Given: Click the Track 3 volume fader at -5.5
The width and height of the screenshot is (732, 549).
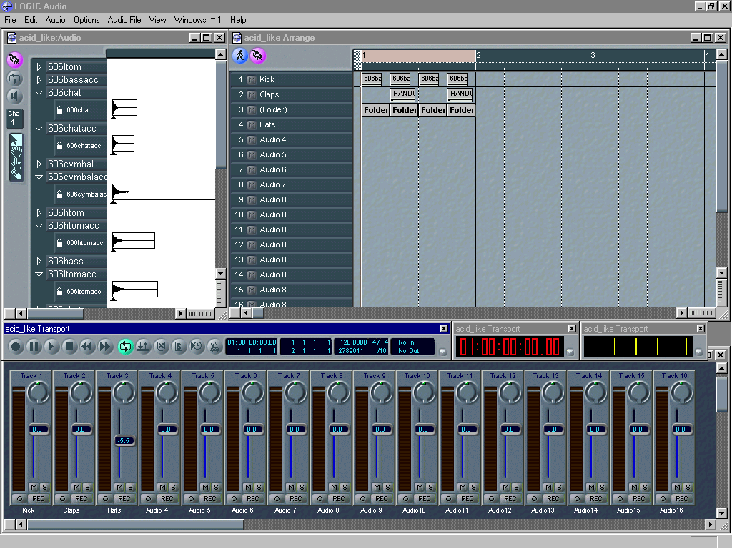Looking at the screenshot, I should point(124,440).
